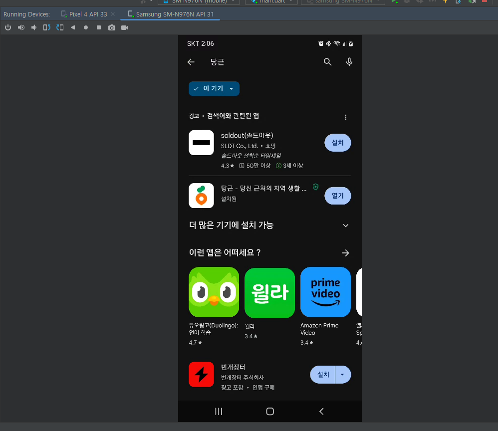
Task: Install 번개장터 with 설치 button
Action: click(323, 375)
